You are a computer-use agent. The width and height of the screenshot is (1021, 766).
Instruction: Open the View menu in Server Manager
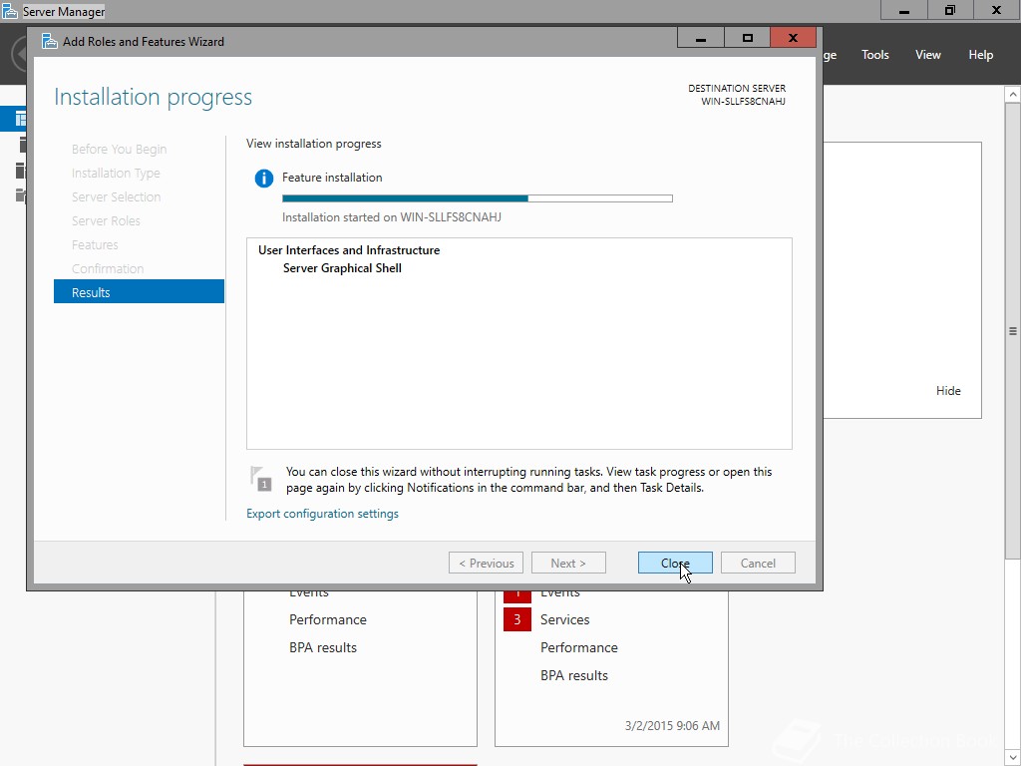(927, 55)
